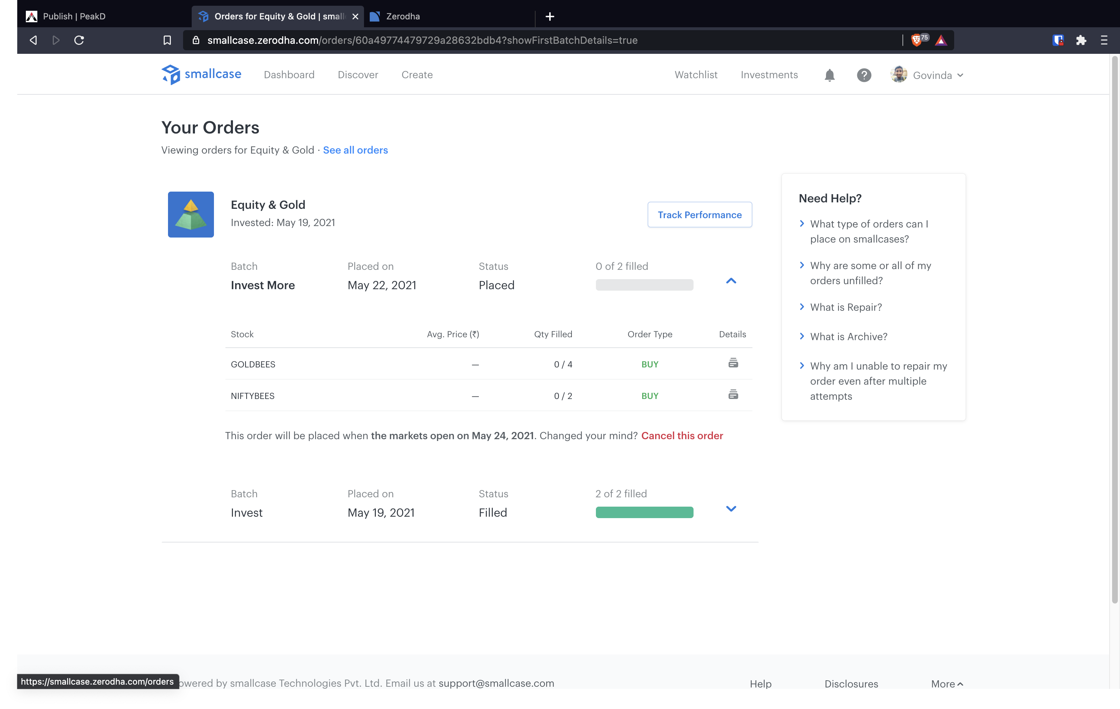The height and width of the screenshot is (709, 1120).
Task: Open a new browser tab
Action: pos(550,17)
